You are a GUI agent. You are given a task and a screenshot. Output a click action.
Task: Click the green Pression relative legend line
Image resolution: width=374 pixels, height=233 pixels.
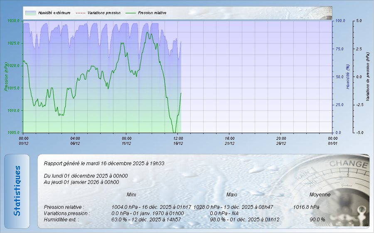(x=131, y=13)
